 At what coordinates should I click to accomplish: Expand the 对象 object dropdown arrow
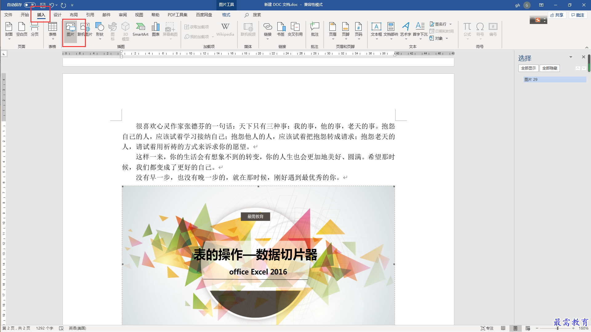(447, 38)
